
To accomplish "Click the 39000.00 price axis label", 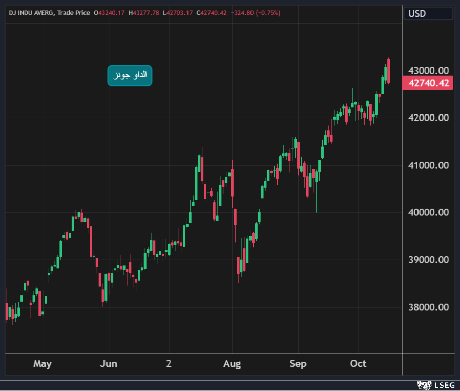I will point(428,260).
